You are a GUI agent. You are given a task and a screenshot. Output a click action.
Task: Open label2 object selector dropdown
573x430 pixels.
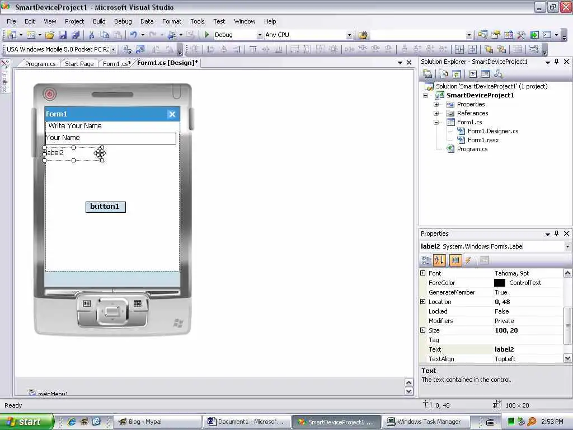click(567, 246)
